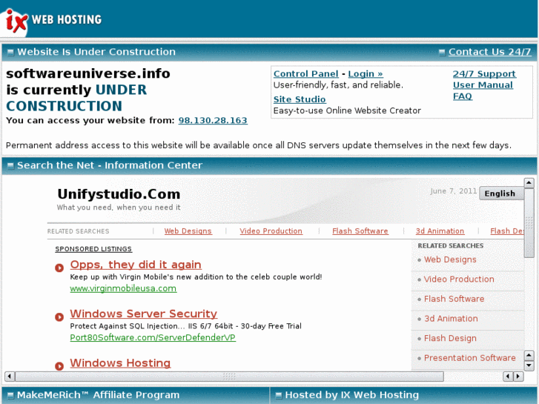Open Presentation Software in the sidebar related searches
Viewport: 539px width, 404px height.
[x=469, y=358]
